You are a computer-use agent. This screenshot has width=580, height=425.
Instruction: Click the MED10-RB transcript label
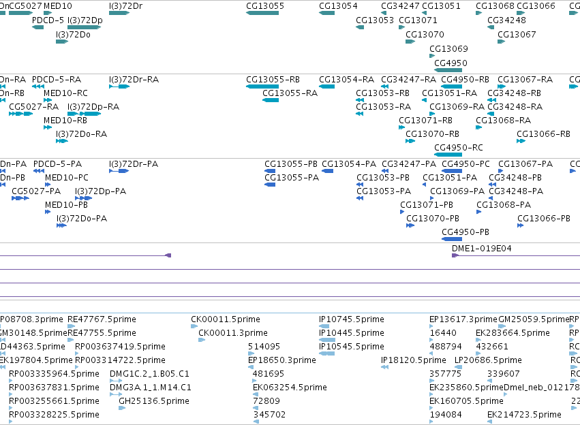click(x=65, y=121)
